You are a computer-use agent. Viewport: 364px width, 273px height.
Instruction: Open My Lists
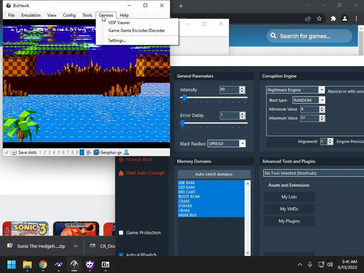coord(289,197)
